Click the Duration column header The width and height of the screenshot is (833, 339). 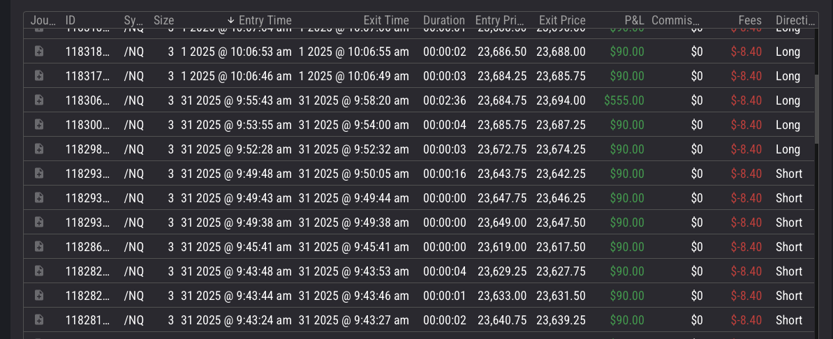coord(443,20)
